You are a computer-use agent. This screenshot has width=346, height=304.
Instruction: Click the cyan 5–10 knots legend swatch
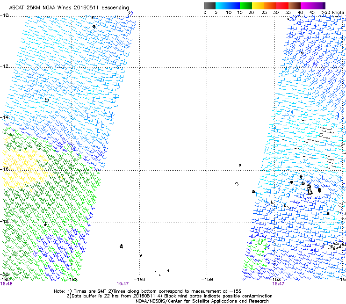pos(222,6)
